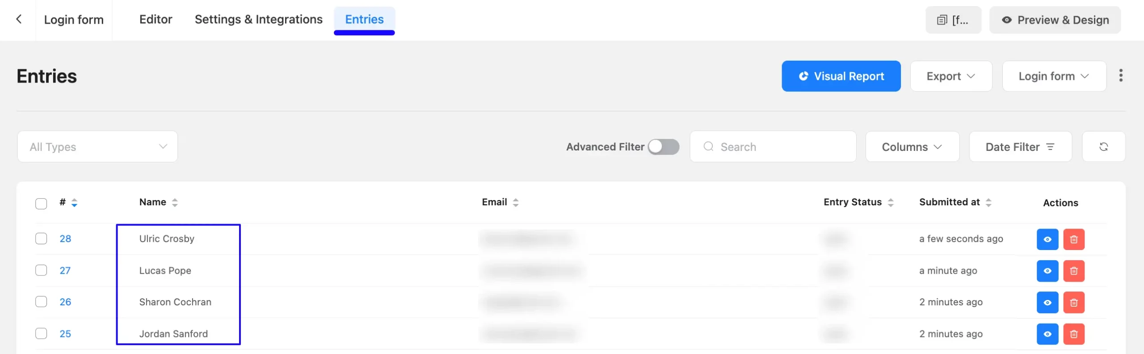Open the Settings & Integrations tab
This screenshot has height=354, width=1144.
[258, 20]
